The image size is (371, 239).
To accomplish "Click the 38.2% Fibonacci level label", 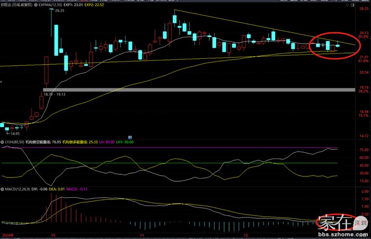I will click(x=364, y=91).
